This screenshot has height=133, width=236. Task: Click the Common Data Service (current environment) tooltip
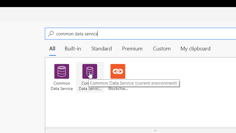click(134, 83)
